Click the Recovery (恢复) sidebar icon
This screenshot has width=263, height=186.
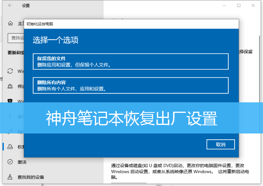[x=10, y=147]
